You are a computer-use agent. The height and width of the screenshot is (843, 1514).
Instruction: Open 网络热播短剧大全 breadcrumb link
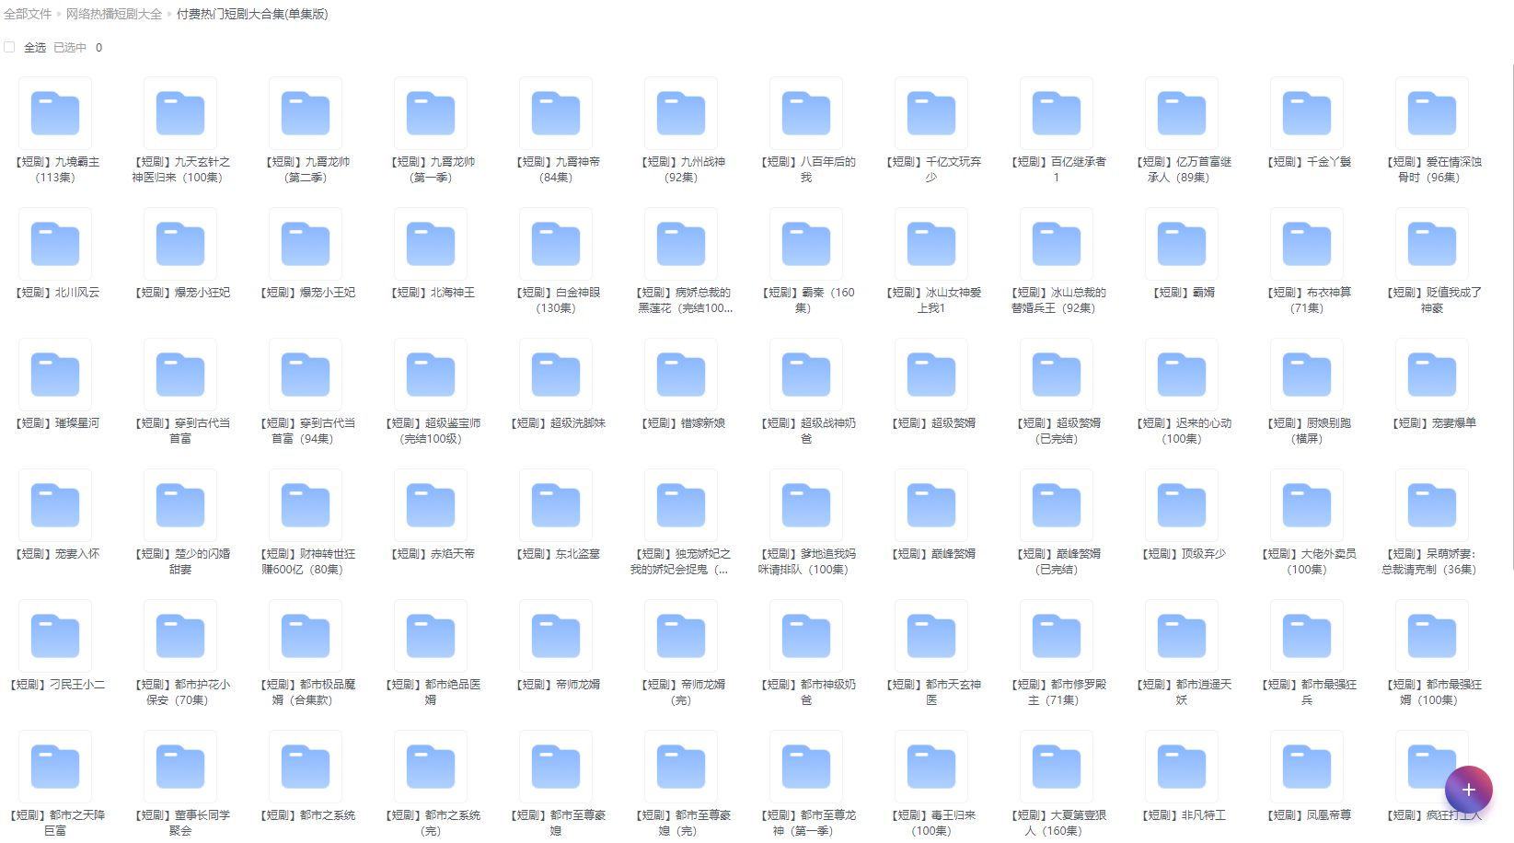coord(114,14)
